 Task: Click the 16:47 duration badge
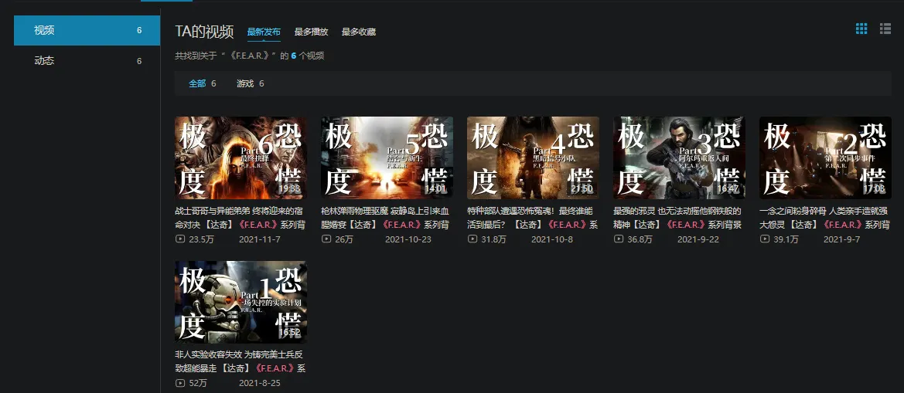click(728, 188)
